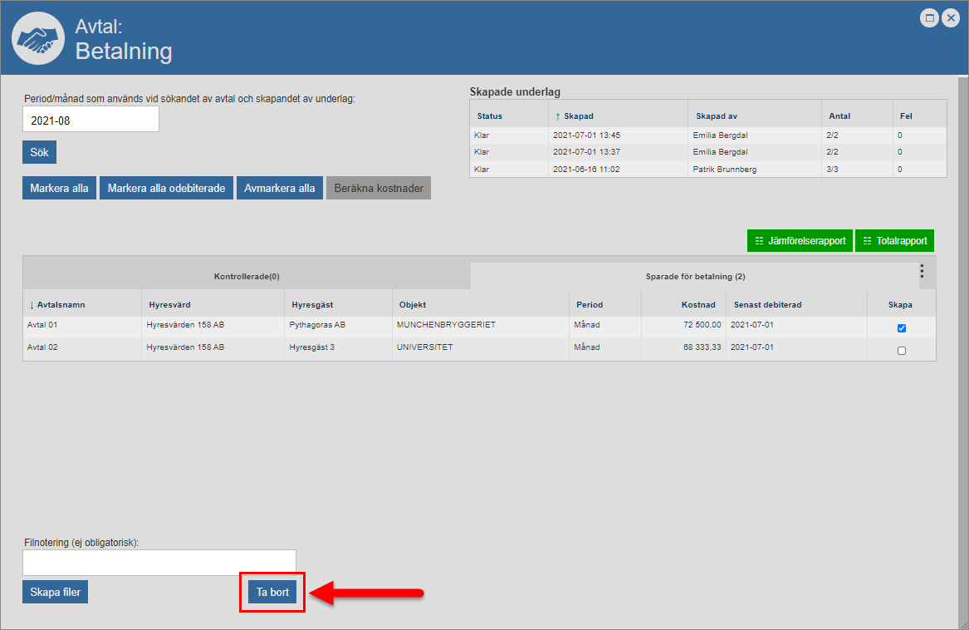Check Skapa checkbox for Avtal 02

[902, 351]
